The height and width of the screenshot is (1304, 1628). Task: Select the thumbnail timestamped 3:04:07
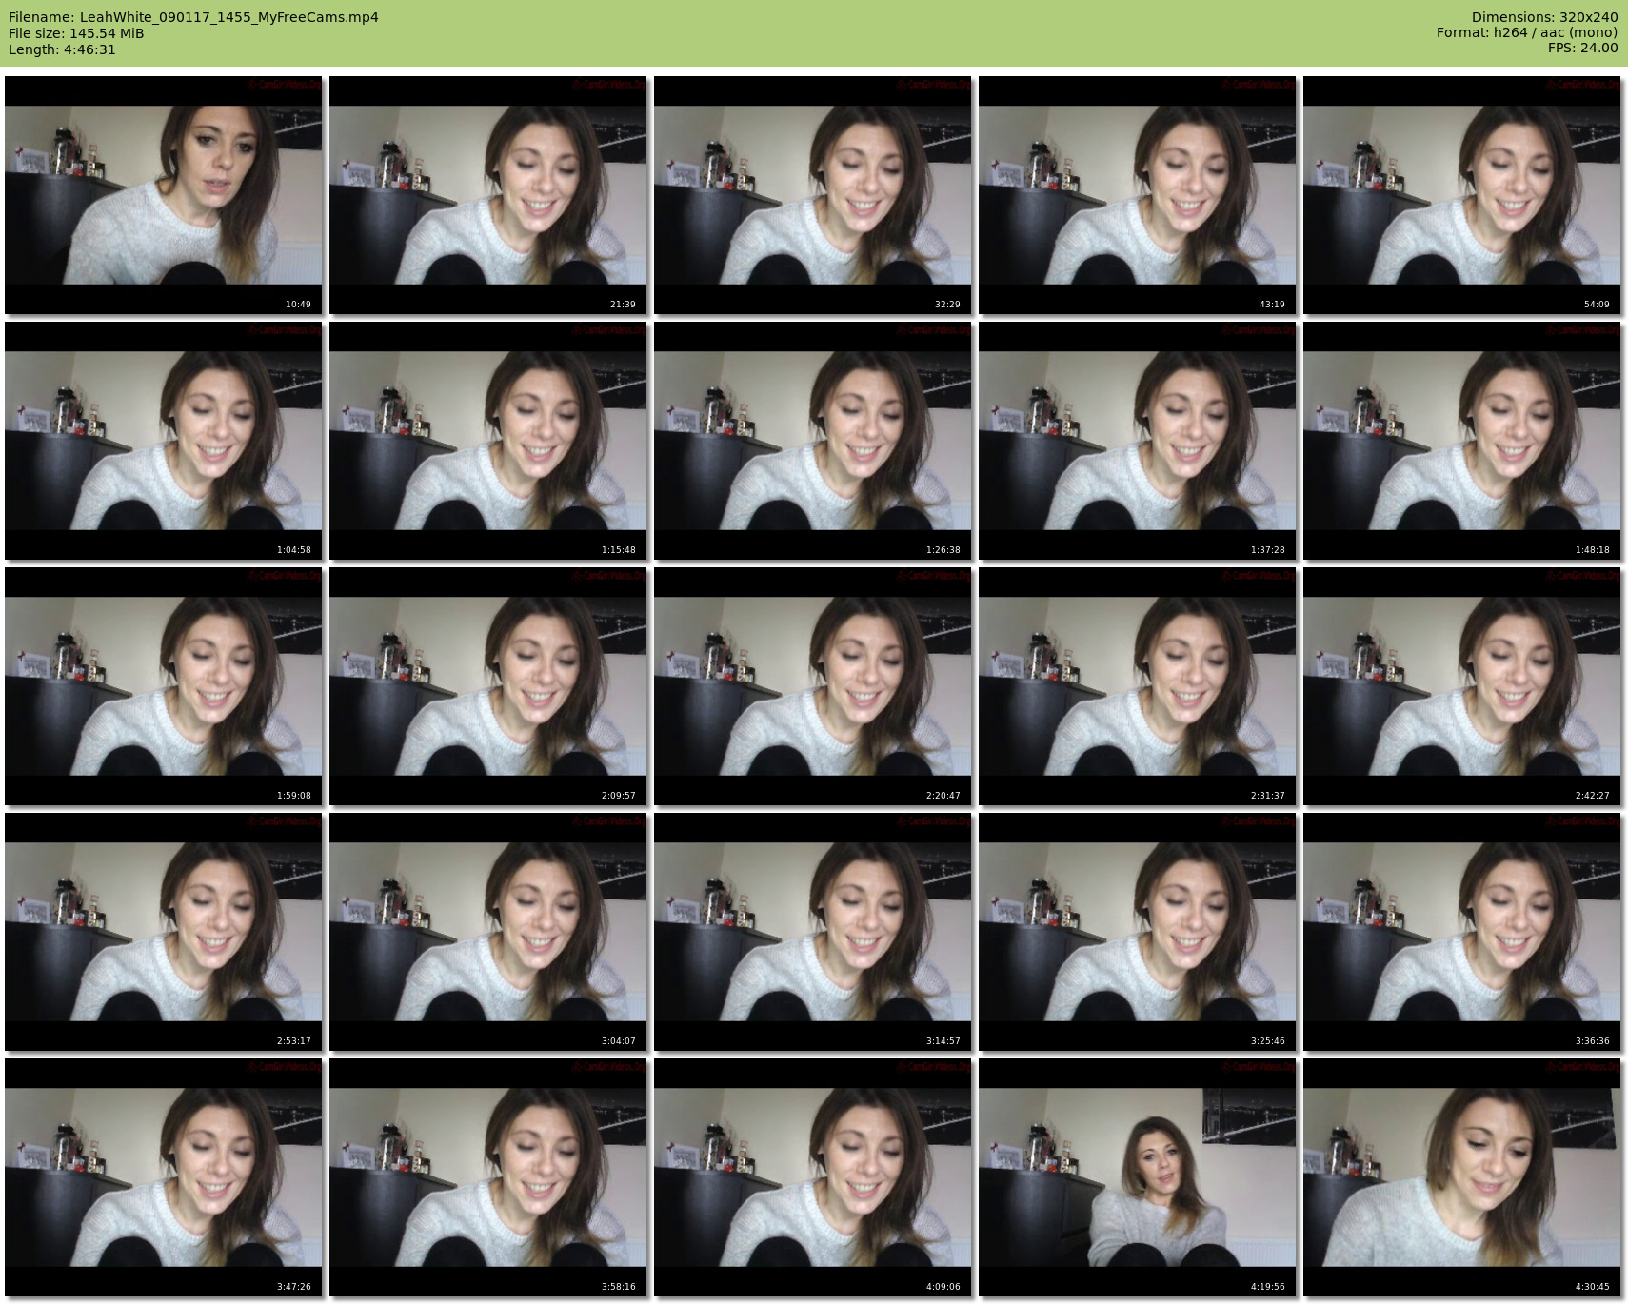[x=488, y=932]
